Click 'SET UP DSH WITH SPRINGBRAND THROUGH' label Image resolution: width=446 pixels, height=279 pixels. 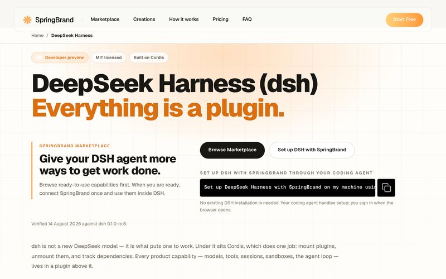(286, 173)
